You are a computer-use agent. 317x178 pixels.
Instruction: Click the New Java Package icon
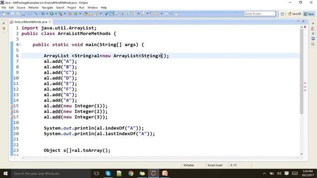click(x=70, y=14)
